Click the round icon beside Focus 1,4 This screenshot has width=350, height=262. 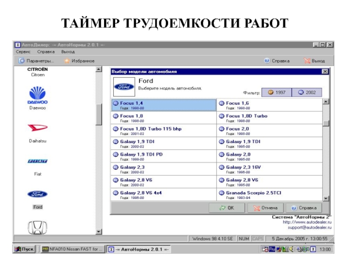[115, 103]
